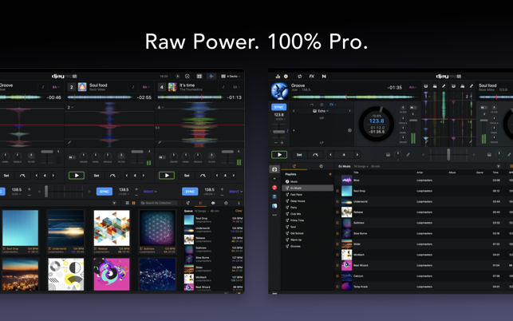Select the DJ Music playlist
The height and width of the screenshot is (321, 513).
tap(307, 188)
